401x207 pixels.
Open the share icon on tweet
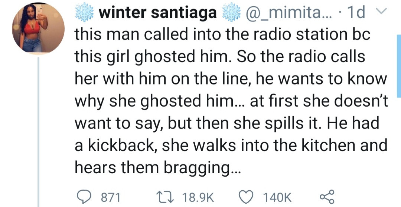327,197
